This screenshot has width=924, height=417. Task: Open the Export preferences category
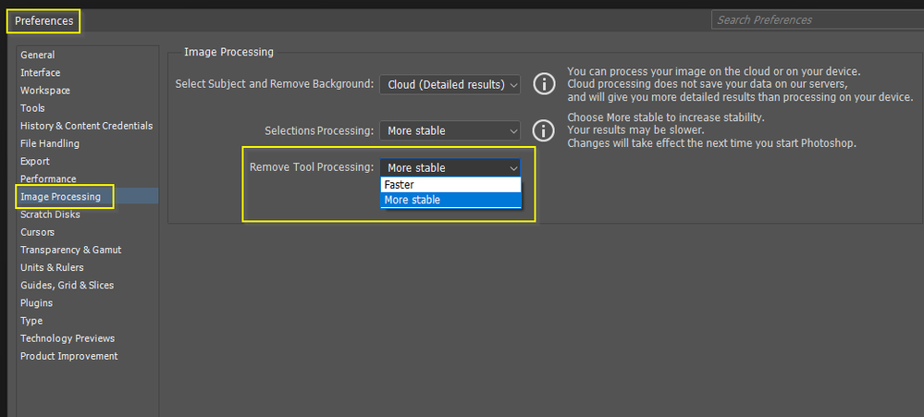35,161
